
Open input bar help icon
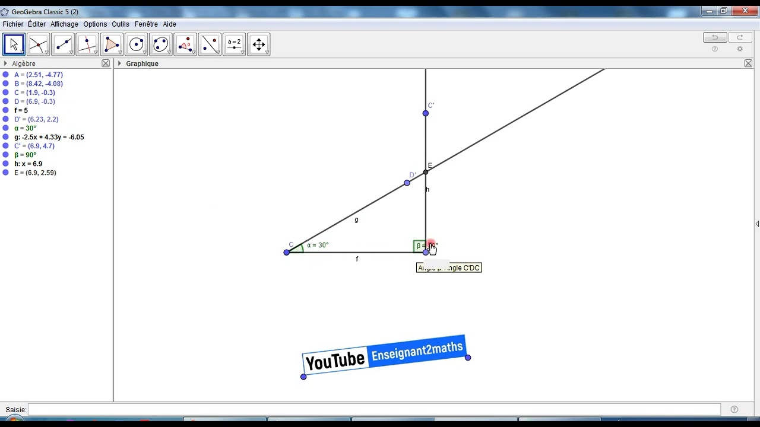[734, 409]
